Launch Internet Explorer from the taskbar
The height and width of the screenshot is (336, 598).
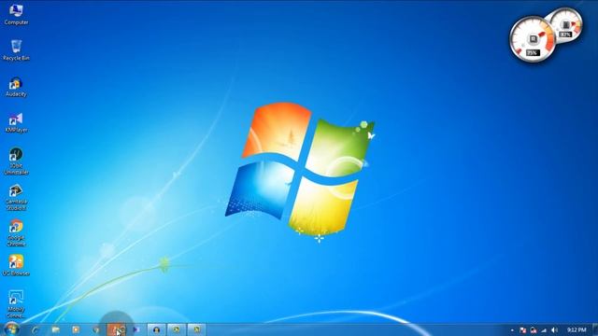[x=36, y=329]
